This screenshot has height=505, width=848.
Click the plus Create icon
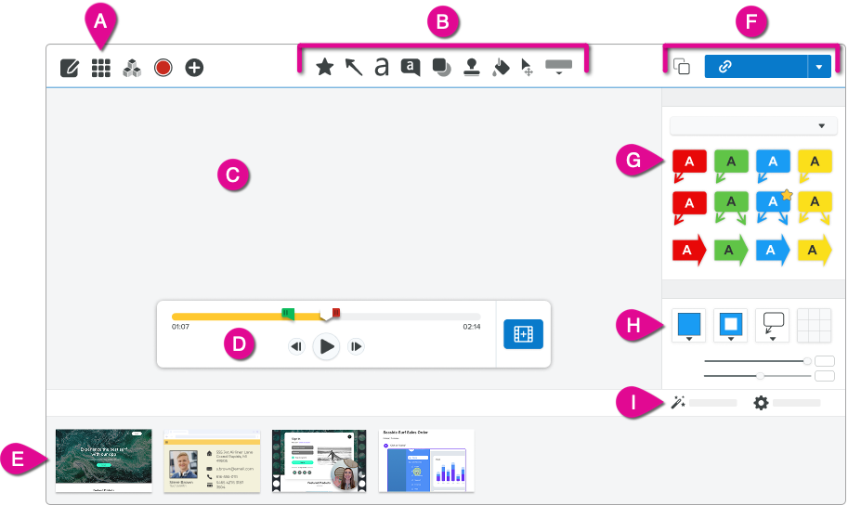(194, 68)
